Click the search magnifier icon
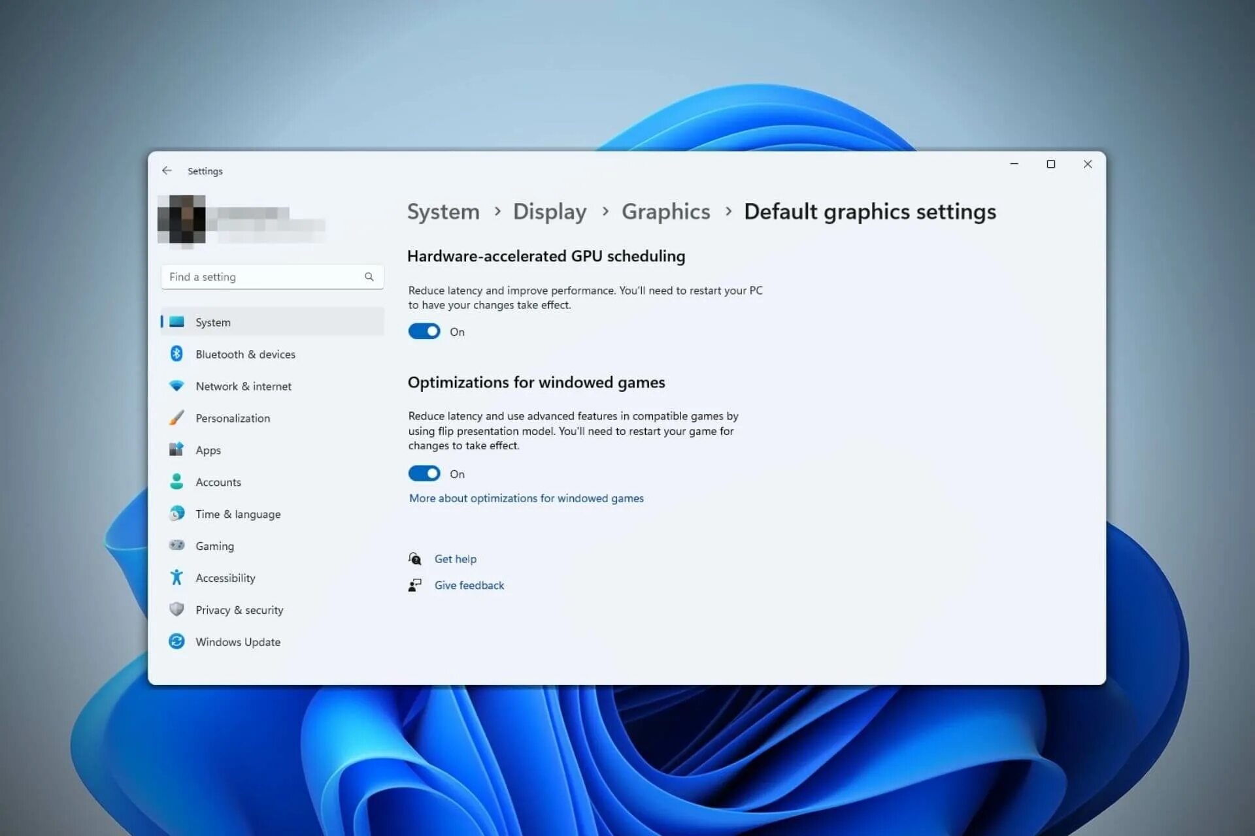 point(369,277)
